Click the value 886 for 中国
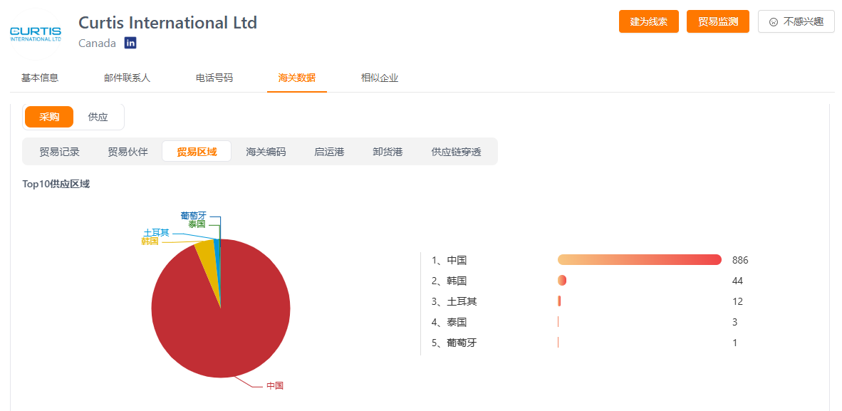 coord(740,260)
